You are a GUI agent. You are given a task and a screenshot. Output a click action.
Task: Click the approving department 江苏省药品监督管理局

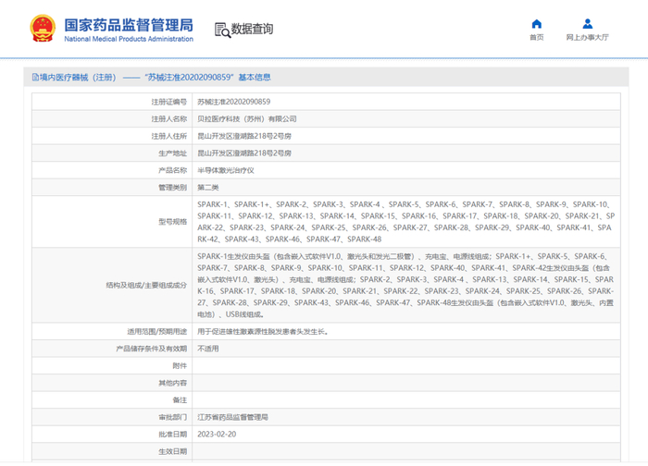232,417
